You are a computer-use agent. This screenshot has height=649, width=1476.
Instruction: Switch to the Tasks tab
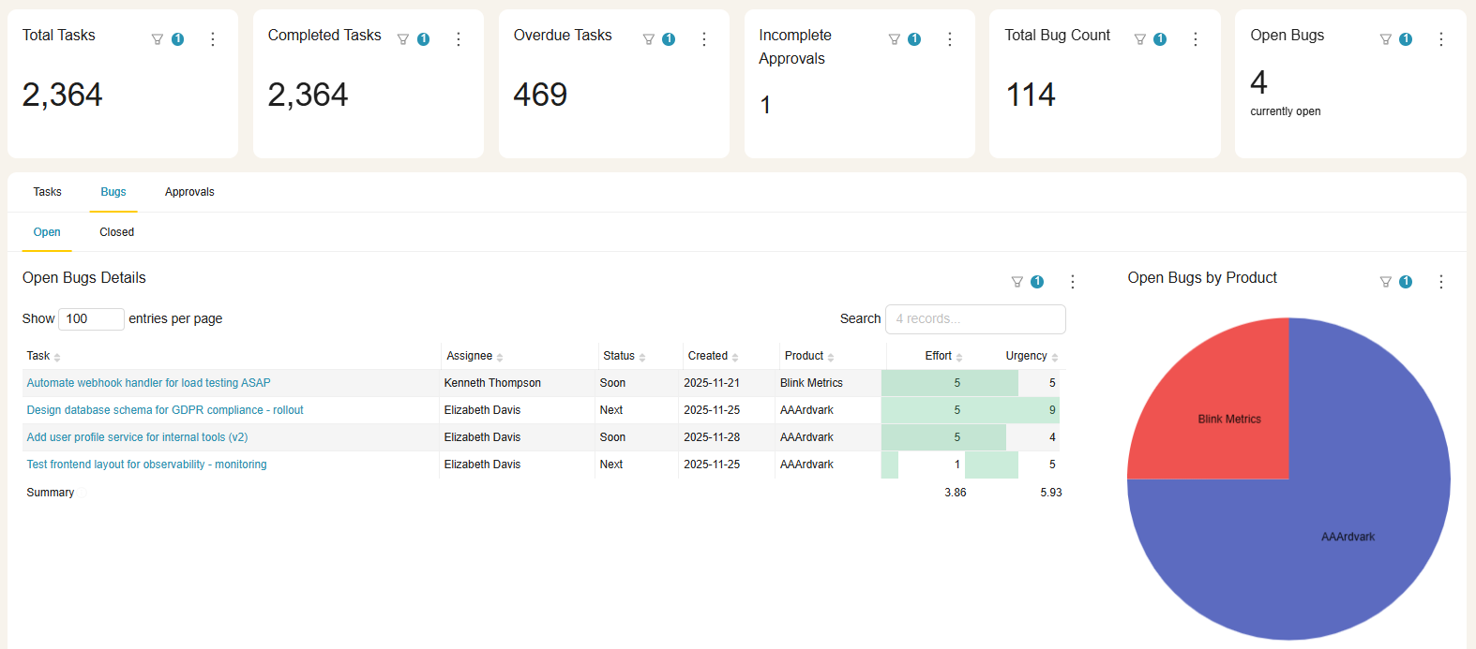pyautogui.click(x=47, y=192)
